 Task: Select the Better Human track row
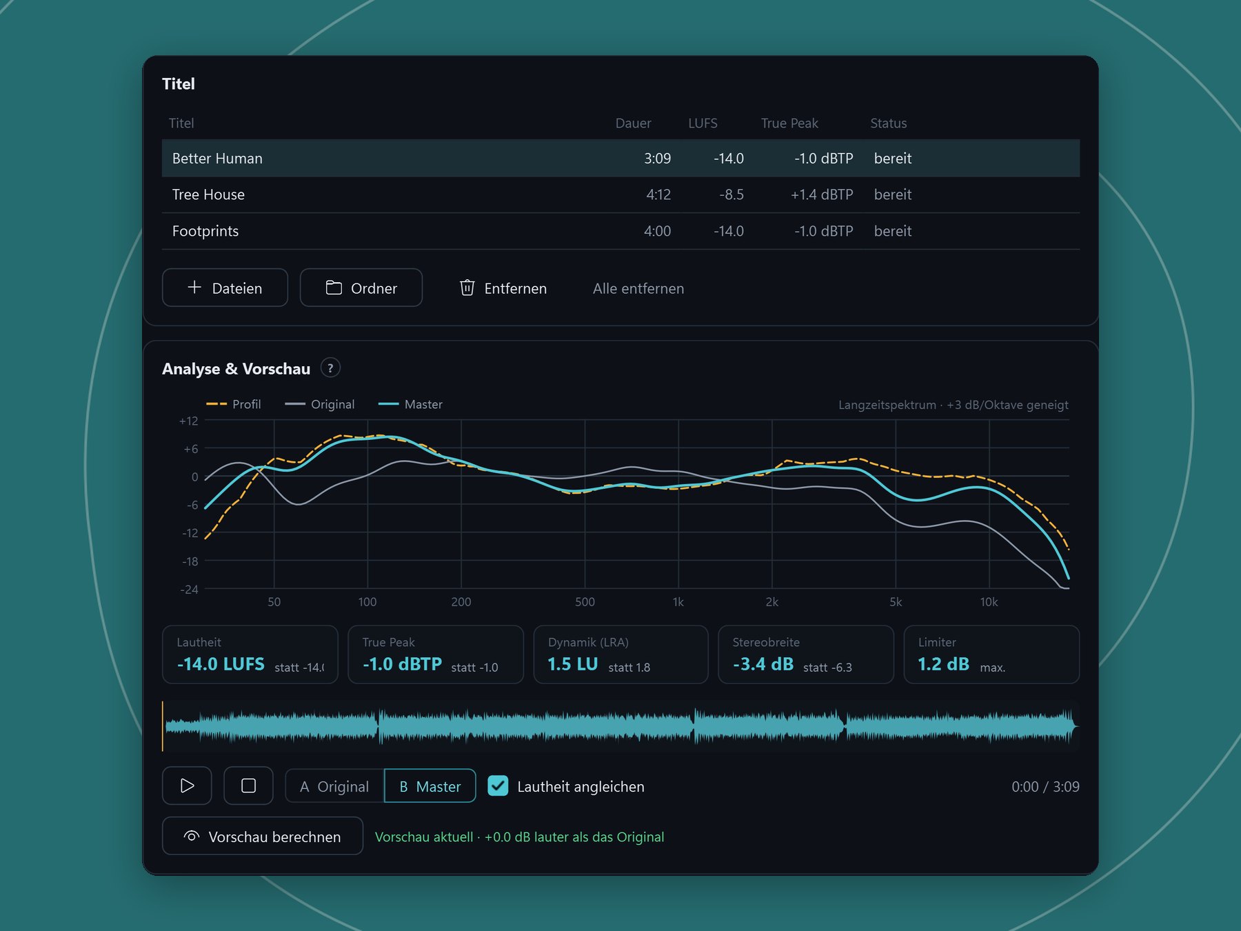[x=620, y=158]
